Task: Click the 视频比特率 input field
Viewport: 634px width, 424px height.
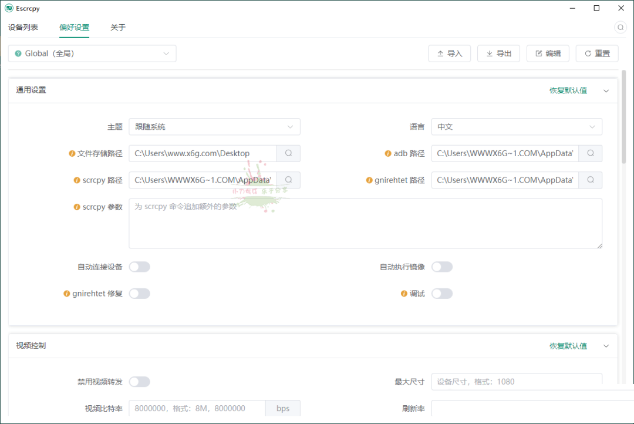Action: coord(197,408)
